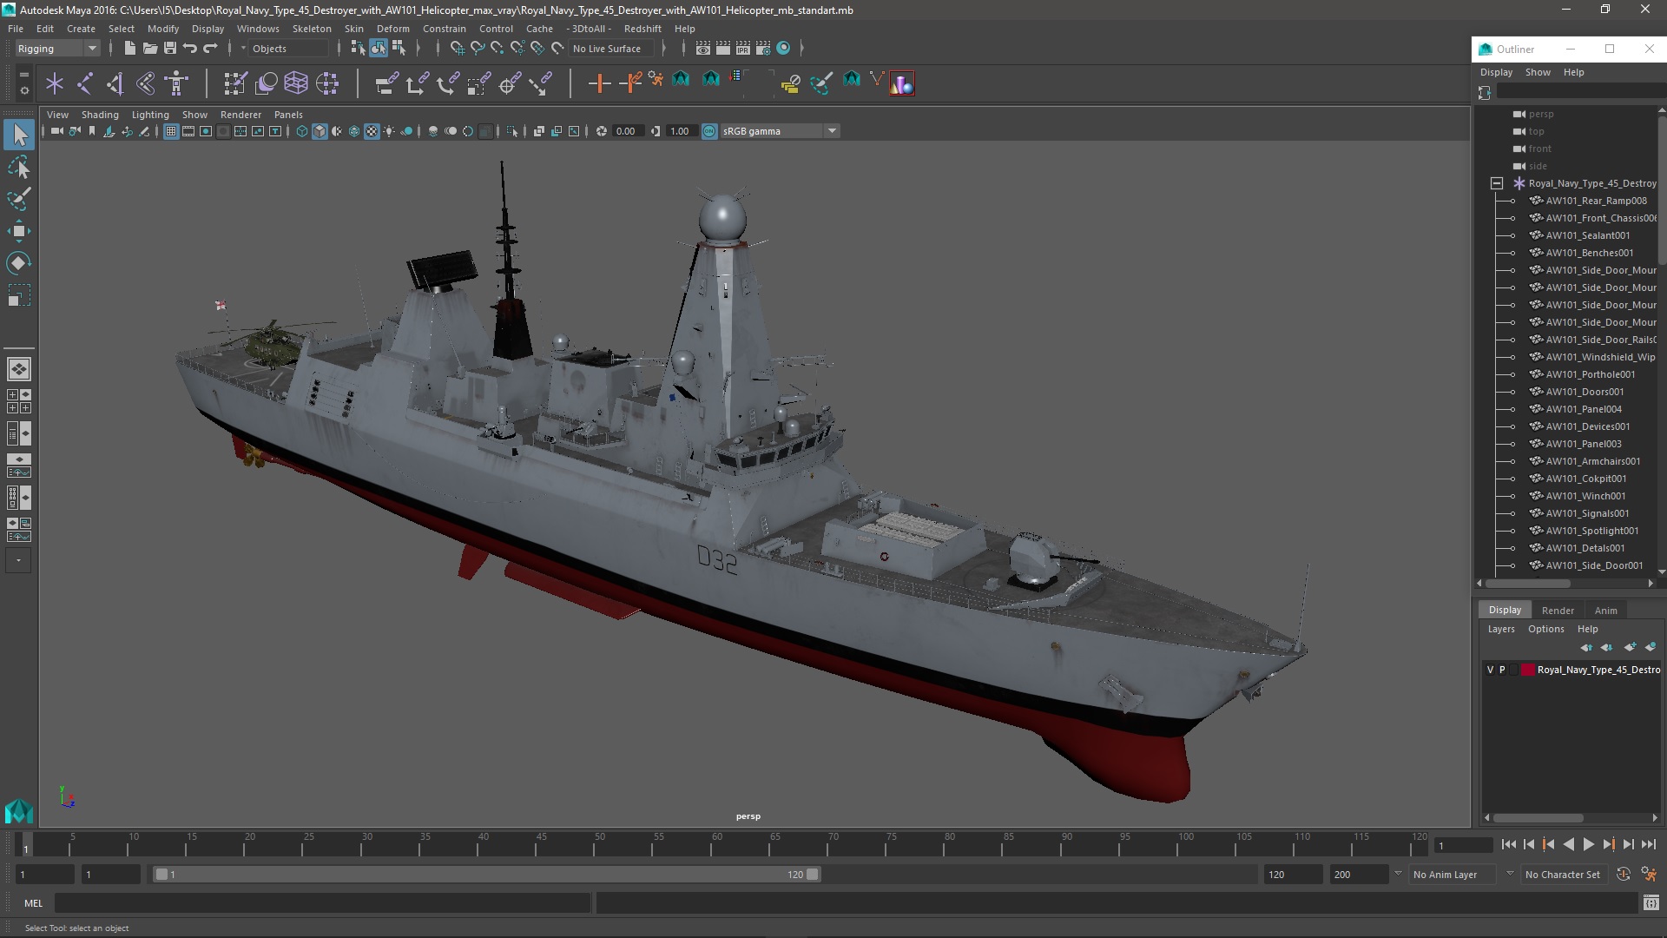The width and height of the screenshot is (1667, 938).
Task: Toggle use all lights viewport button
Action: (x=389, y=131)
